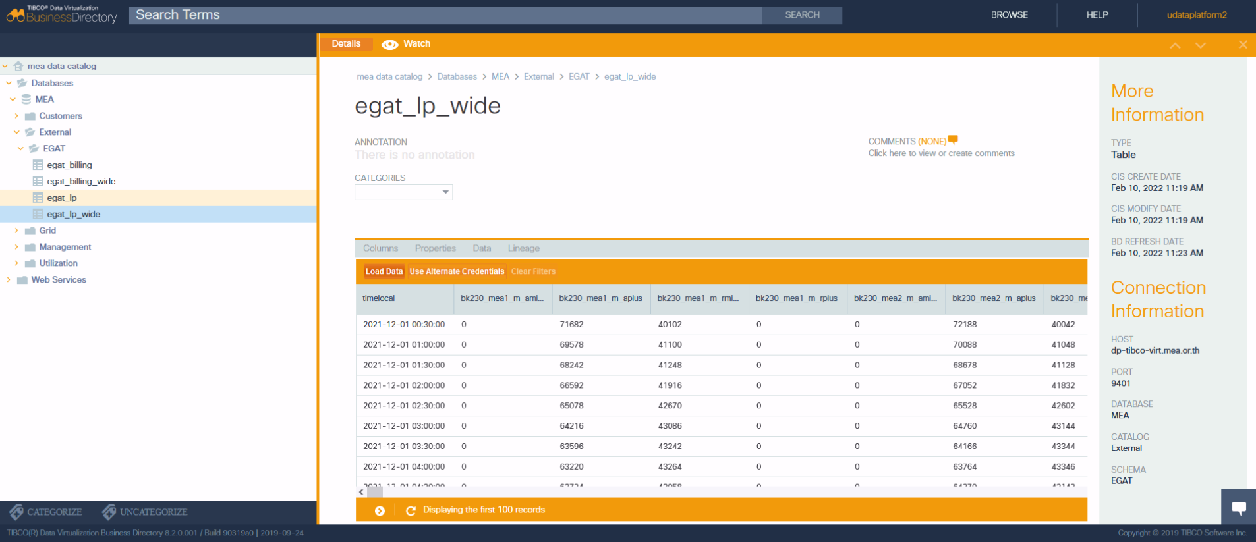This screenshot has width=1256, height=542.
Task: Expand the Utilization folder
Action: pyautogui.click(x=16, y=263)
